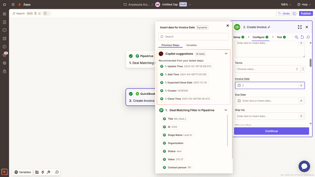The height and width of the screenshot is (177, 315).
Task: Click the magnifier icon in the bottom toolbar
Action: pyautogui.click(x=57, y=172)
